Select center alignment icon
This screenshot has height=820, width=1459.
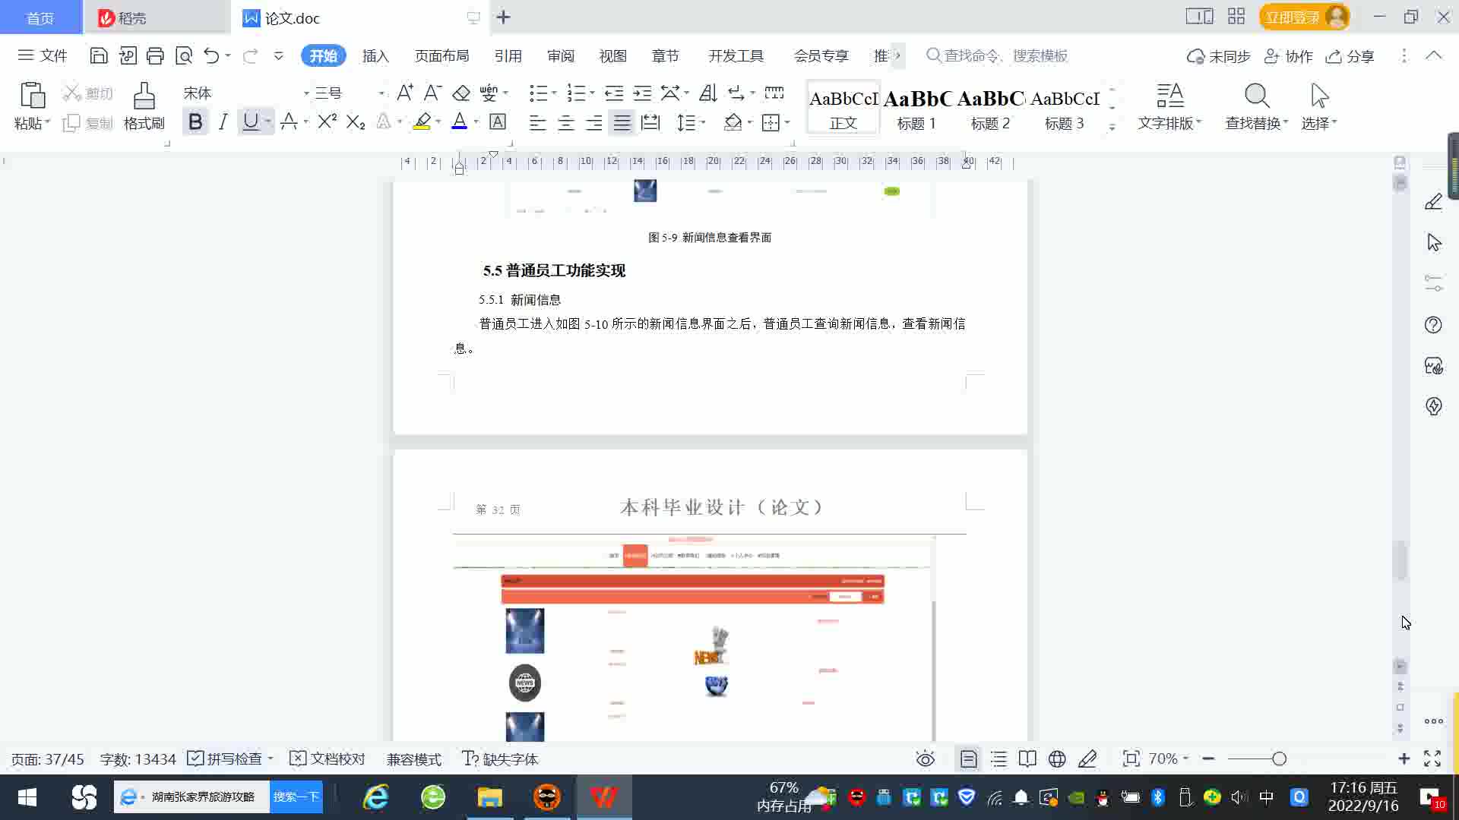tap(566, 123)
